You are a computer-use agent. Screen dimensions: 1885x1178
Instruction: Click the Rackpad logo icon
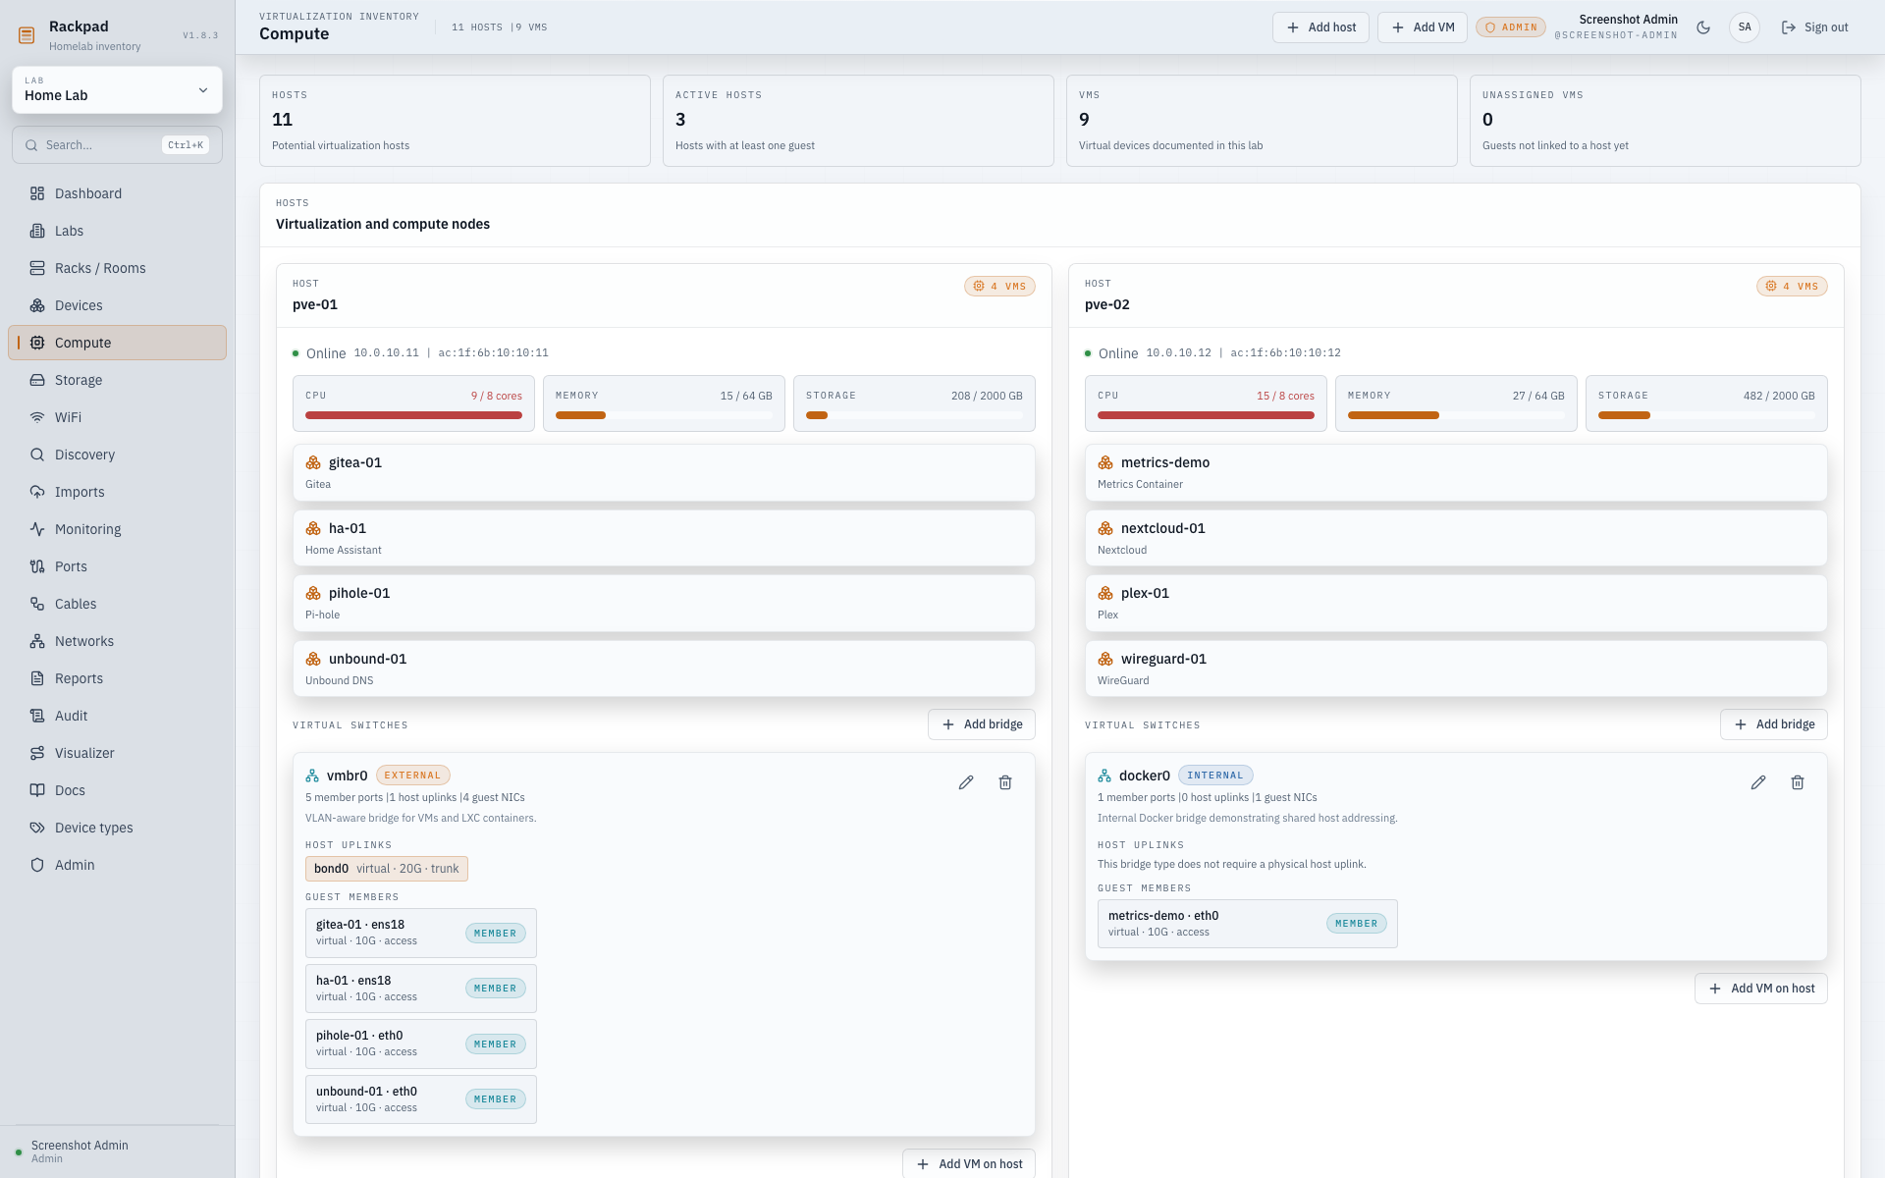point(27,35)
